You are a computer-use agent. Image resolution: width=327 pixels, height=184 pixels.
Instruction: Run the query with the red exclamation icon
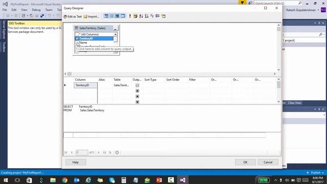tap(130, 16)
